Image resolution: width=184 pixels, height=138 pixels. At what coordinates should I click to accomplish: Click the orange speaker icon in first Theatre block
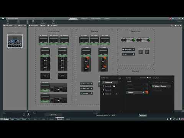(87, 59)
